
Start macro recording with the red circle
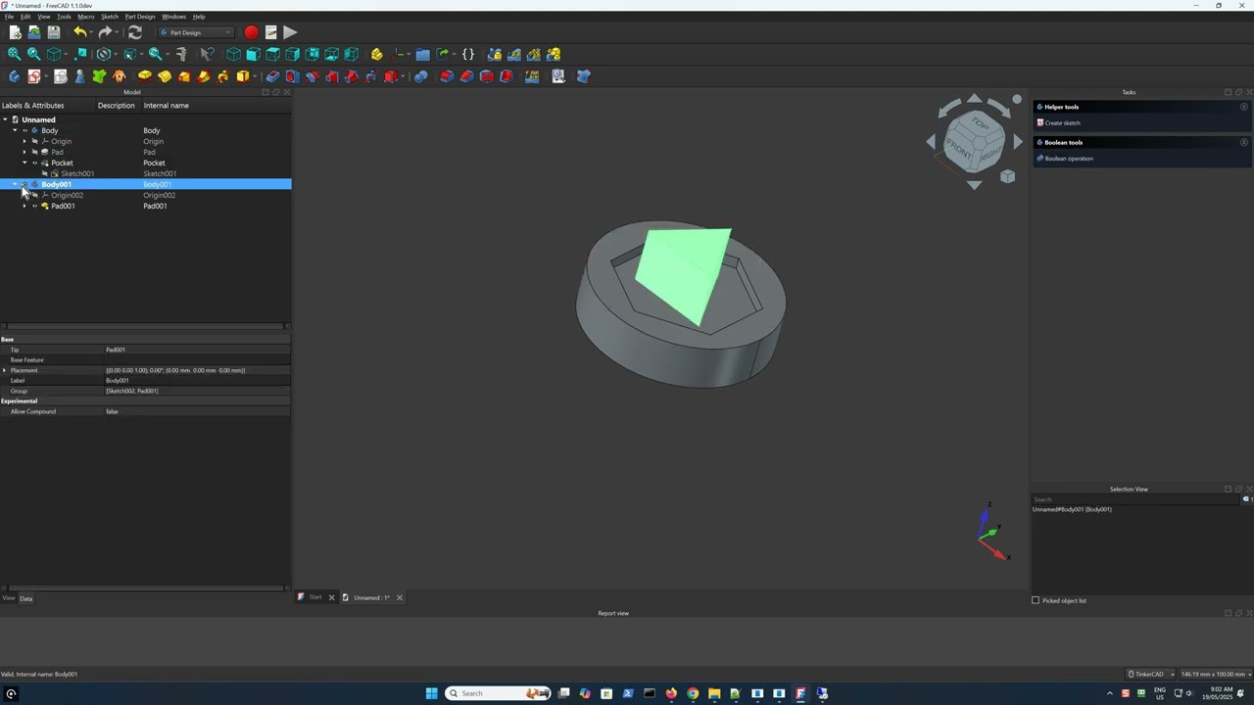point(252,32)
